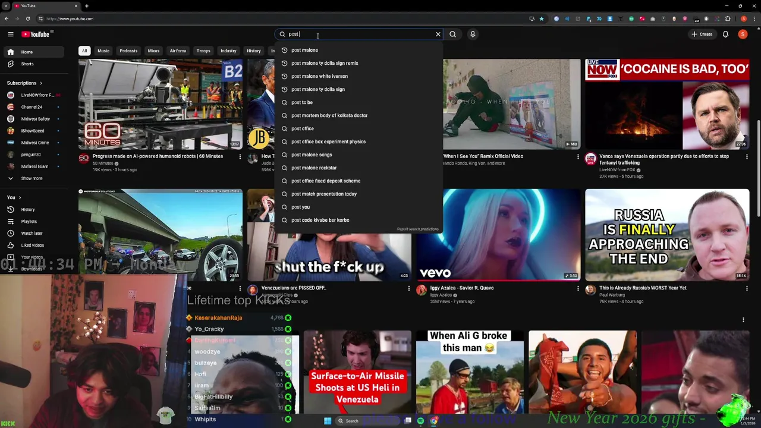761x428 pixels.
Task: Select the Podcasts filter chip
Action: [128, 51]
